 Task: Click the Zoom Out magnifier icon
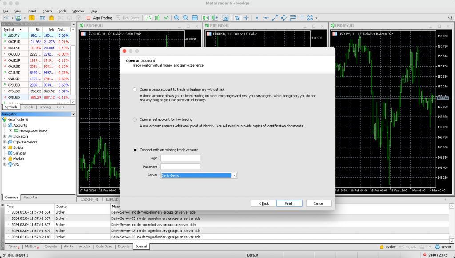point(186,18)
